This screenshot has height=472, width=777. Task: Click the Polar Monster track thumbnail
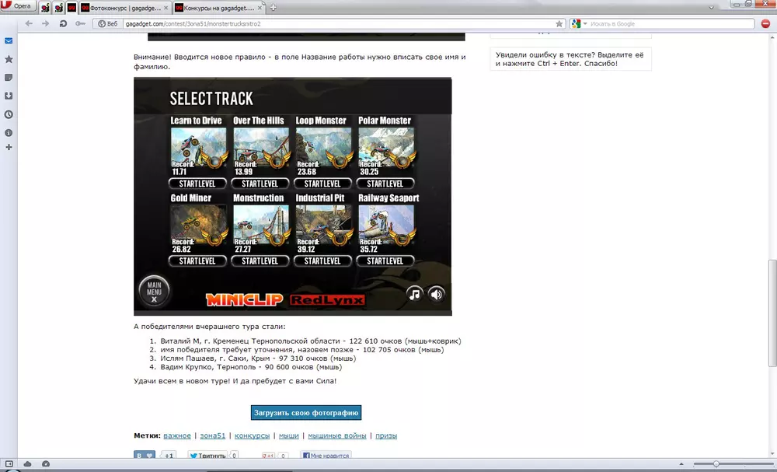pyautogui.click(x=385, y=148)
